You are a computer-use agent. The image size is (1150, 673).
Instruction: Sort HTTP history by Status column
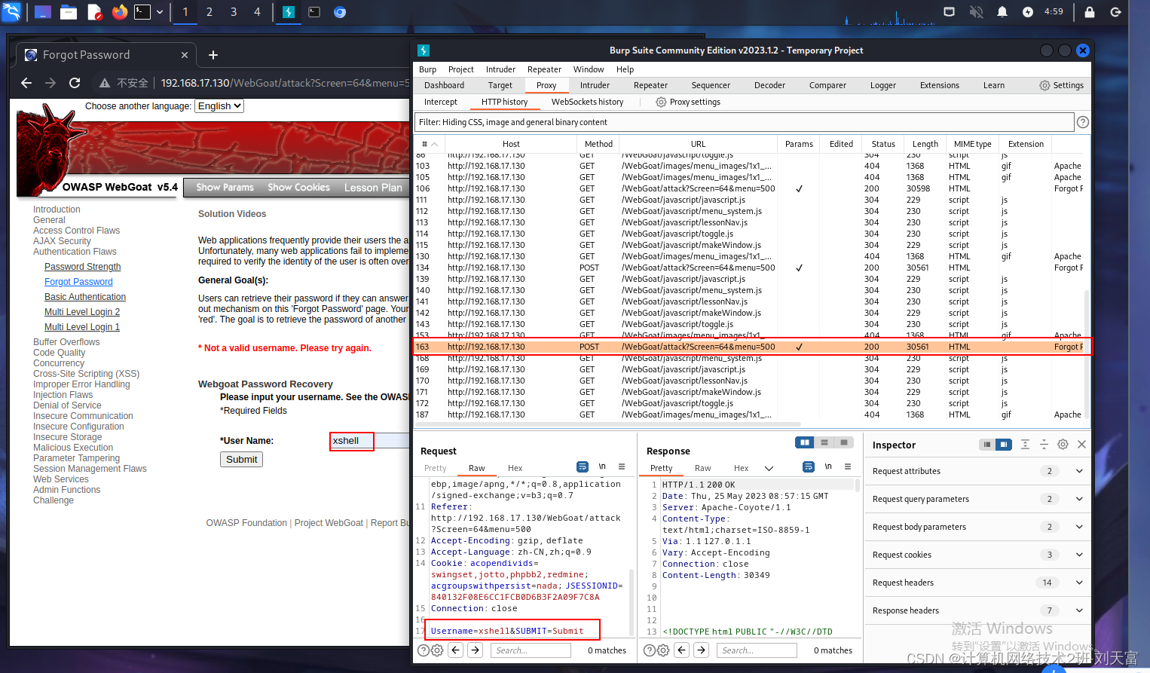pyautogui.click(x=883, y=144)
